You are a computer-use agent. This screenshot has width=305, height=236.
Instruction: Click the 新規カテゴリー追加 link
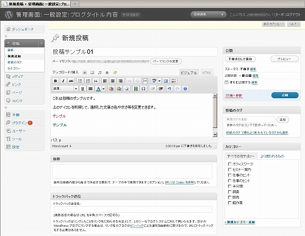pyautogui.click(x=240, y=222)
